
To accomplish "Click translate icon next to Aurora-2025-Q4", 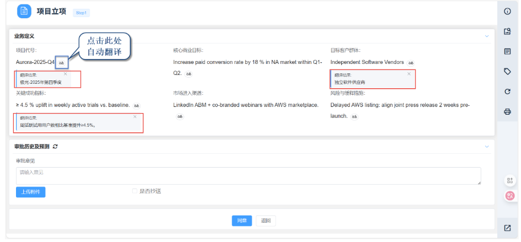I will coord(62,63).
